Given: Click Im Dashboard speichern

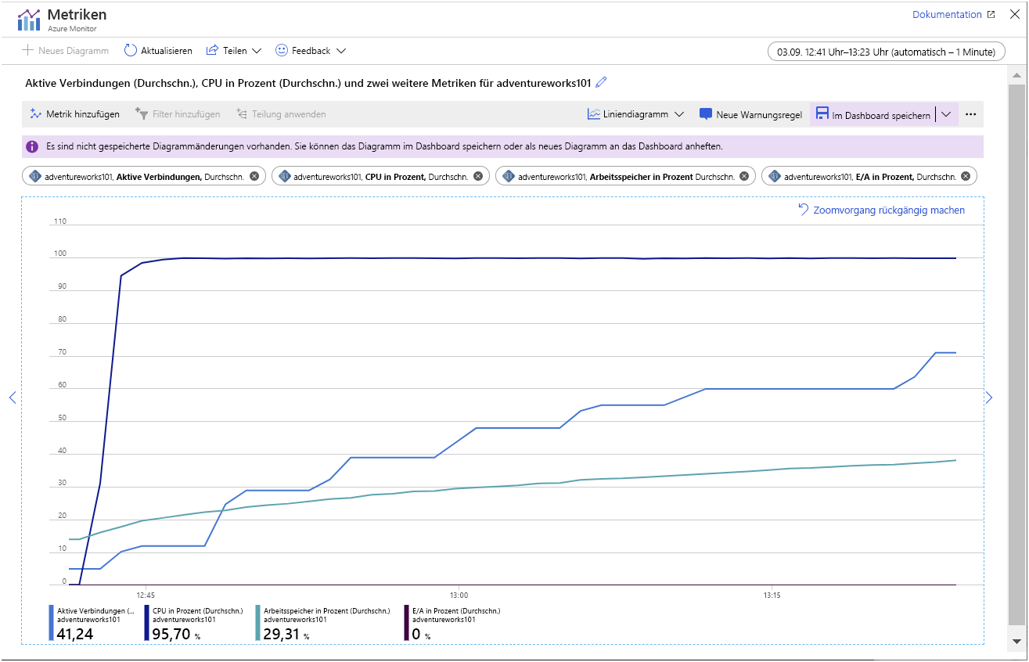Looking at the screenshot, I should coord(873,114).
